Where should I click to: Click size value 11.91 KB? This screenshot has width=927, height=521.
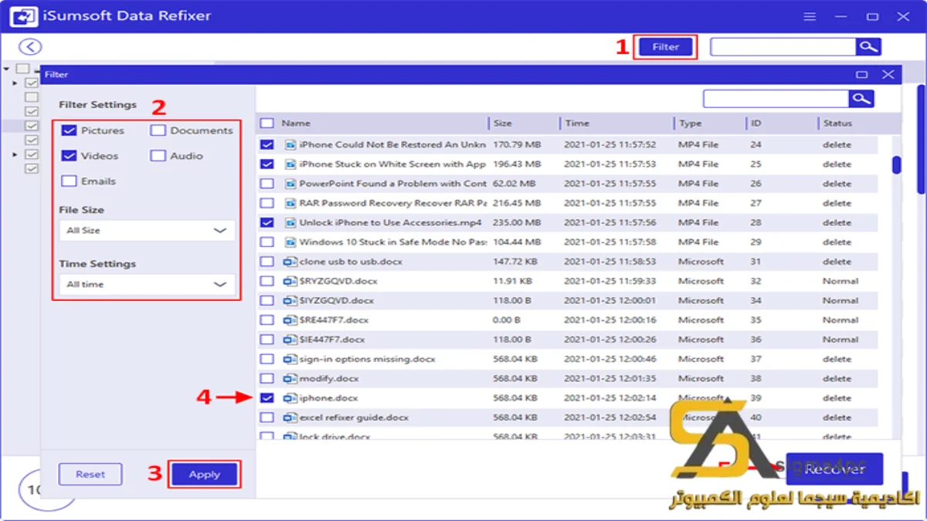pos(512,281)
